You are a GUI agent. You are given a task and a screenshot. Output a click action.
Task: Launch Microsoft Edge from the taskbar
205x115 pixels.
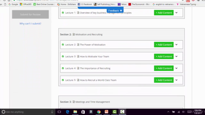tap(67, 112)
